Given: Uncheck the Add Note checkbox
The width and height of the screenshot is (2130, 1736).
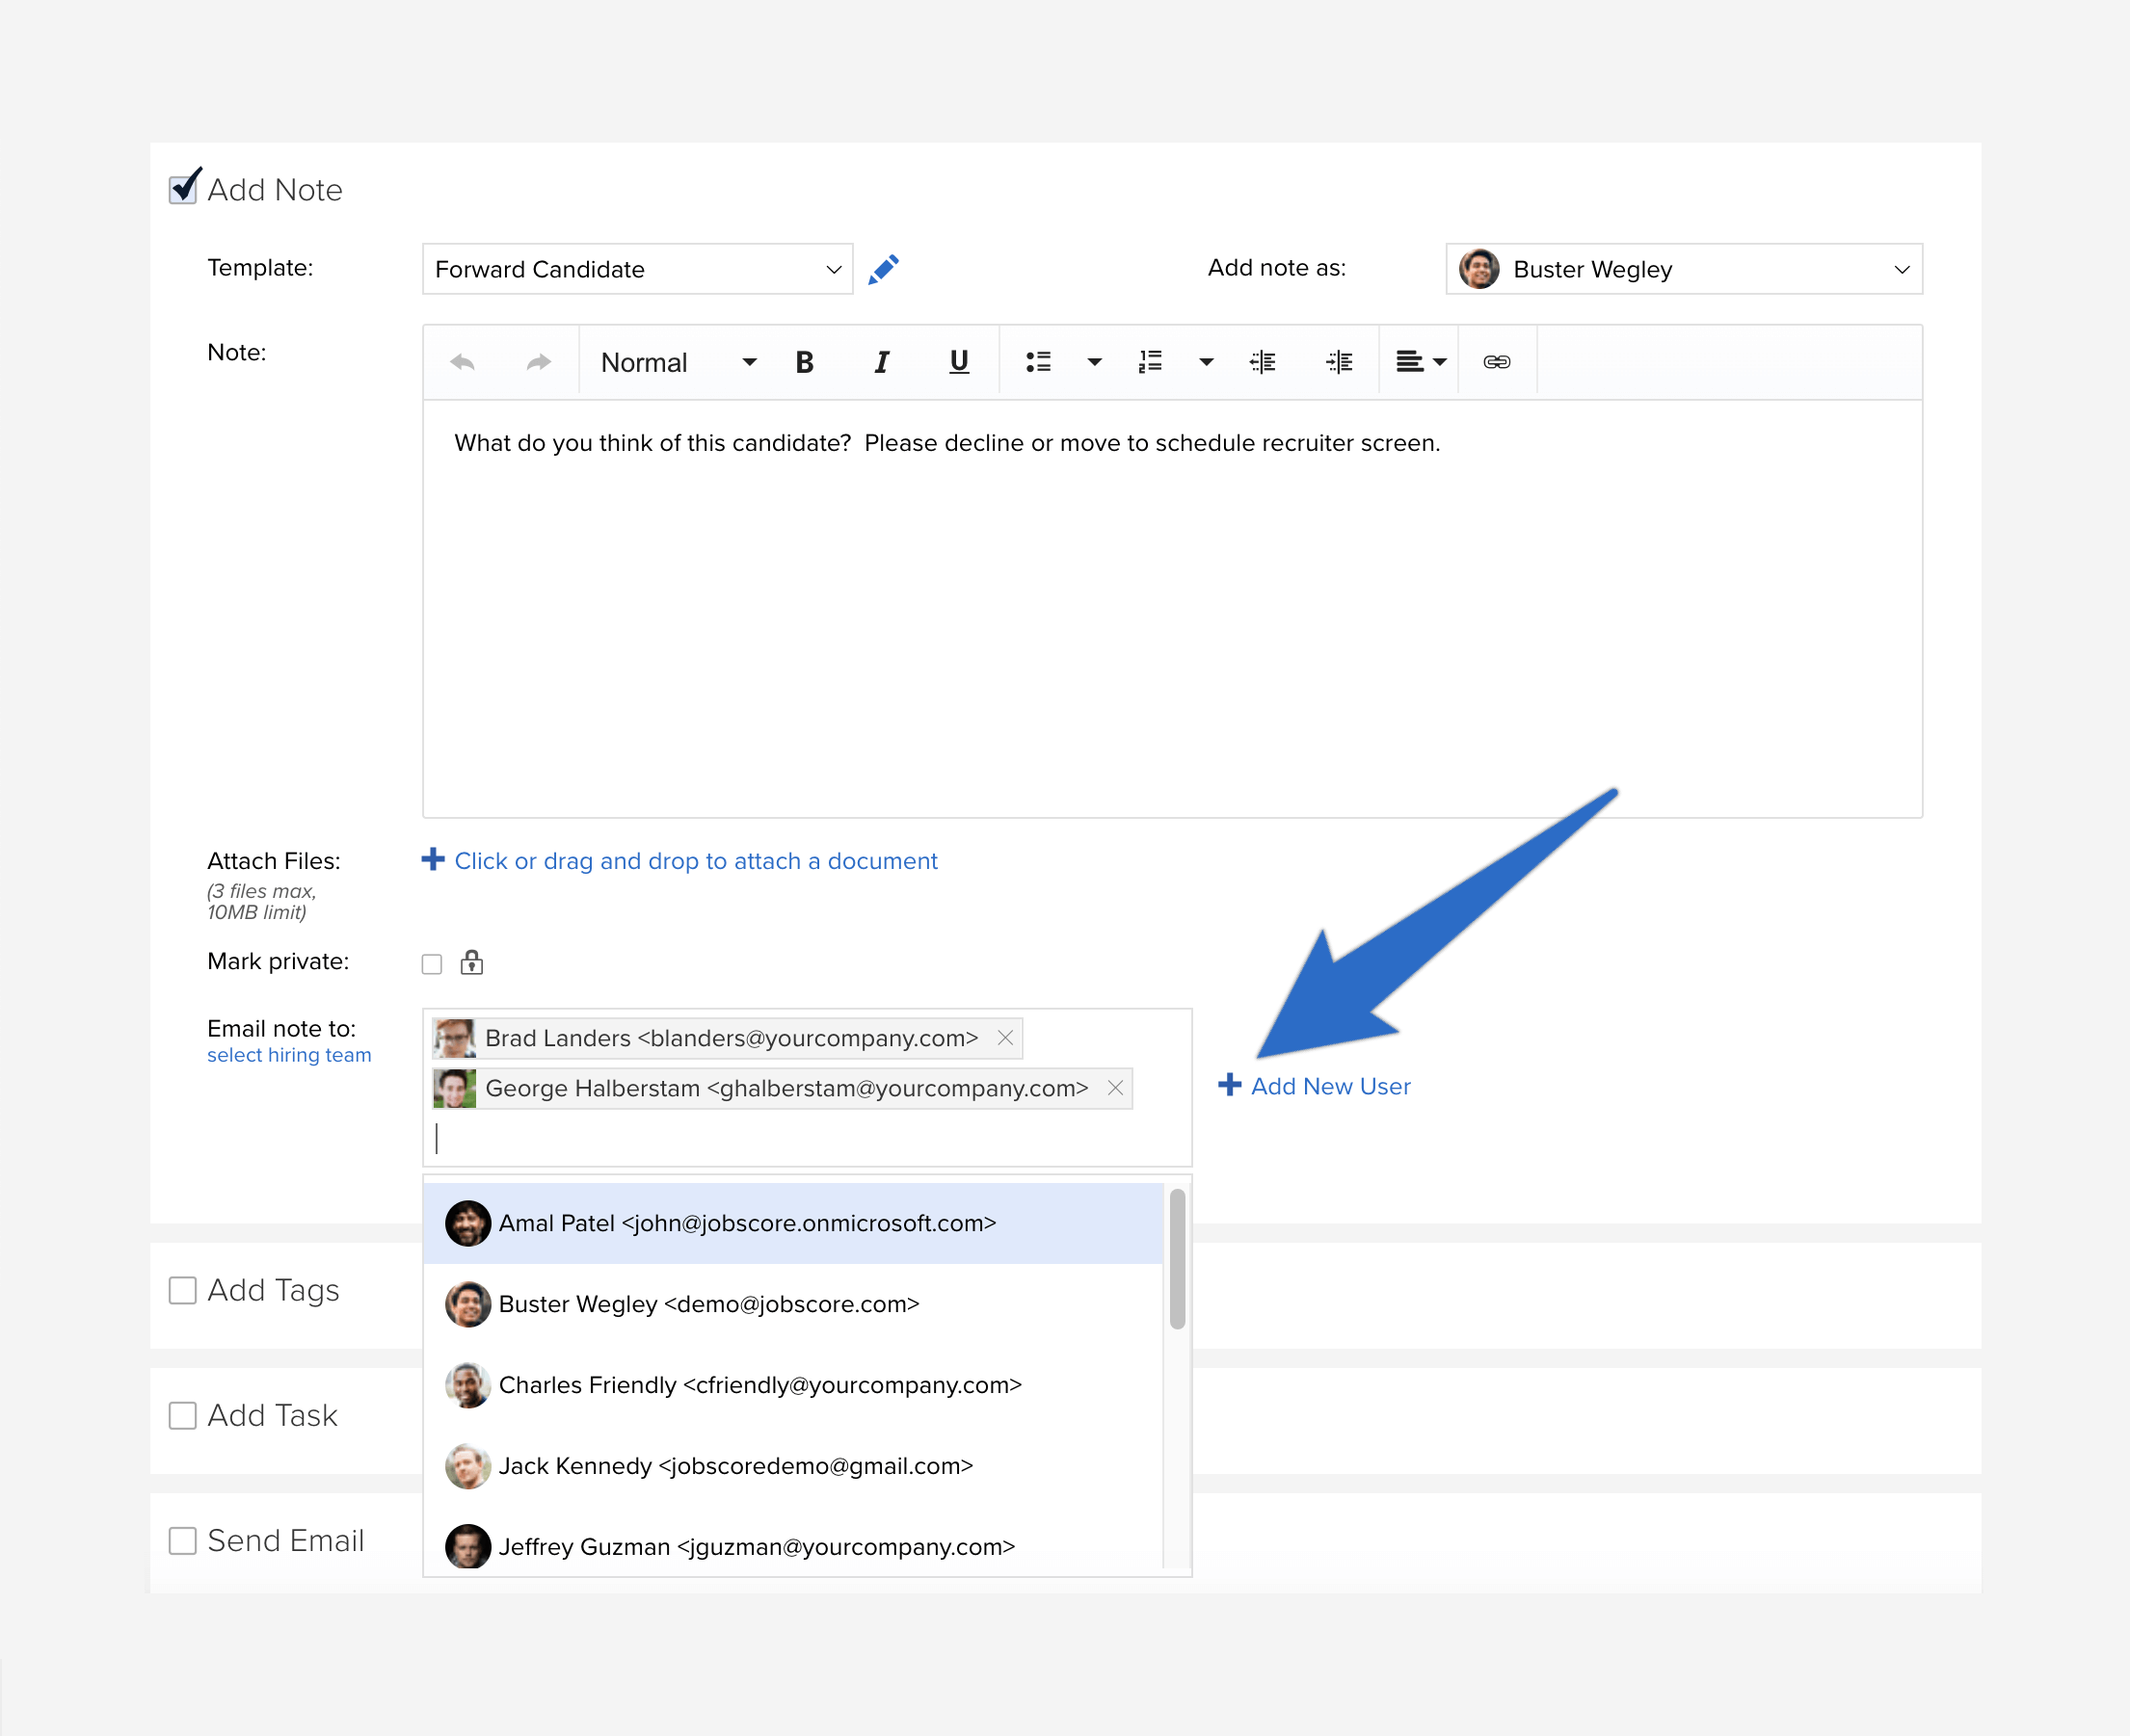Looking at the screenshot, I should click(184, 187).
